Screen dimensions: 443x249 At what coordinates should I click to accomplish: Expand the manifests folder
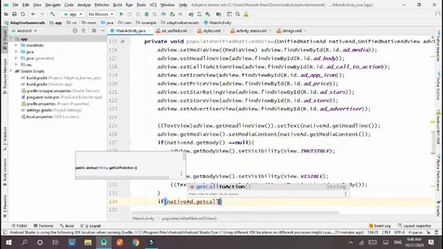click(x=17, y=45)
